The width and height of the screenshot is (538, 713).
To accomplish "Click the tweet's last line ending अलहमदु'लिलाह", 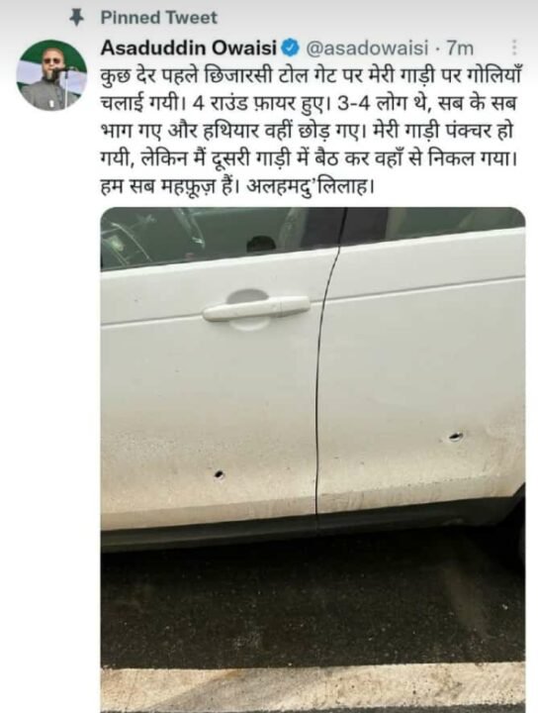I will tap(237, 187).
